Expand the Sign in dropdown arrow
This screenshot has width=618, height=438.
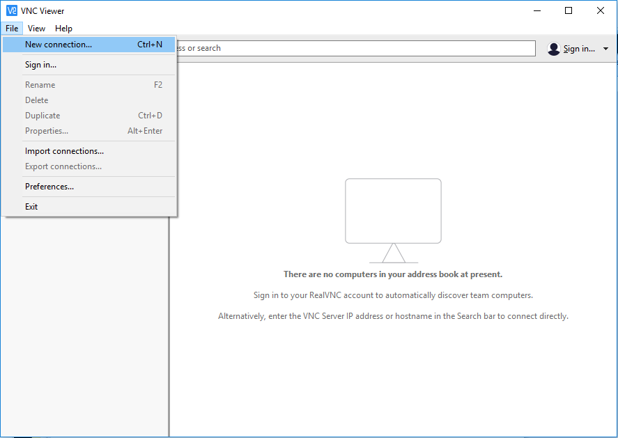(605, 49)
